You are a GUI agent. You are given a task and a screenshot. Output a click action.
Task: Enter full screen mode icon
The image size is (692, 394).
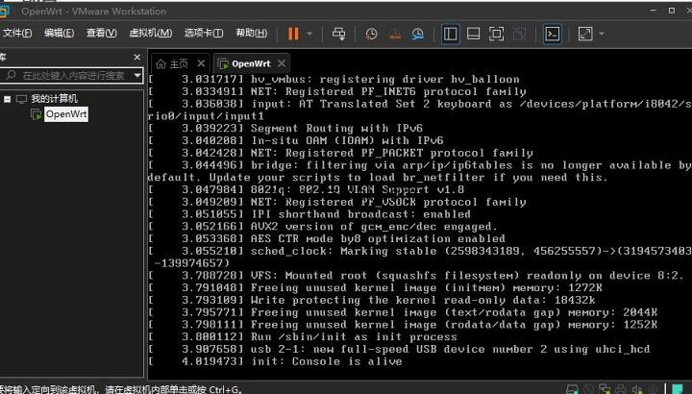(497, 34)
